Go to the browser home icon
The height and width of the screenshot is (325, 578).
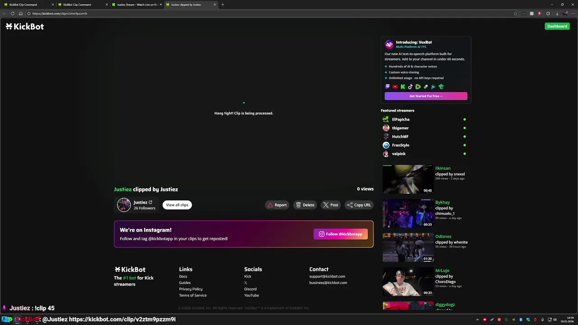pyautogui.click(x=20, y=14)
